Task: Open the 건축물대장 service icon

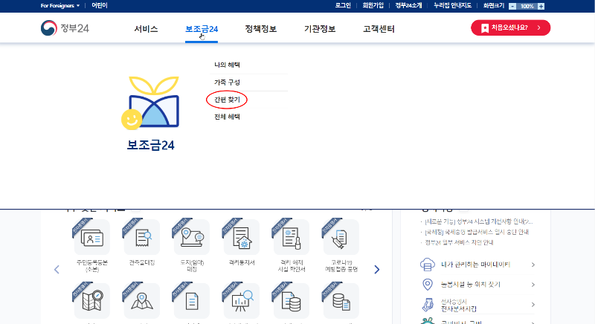Action: [142, 237]
